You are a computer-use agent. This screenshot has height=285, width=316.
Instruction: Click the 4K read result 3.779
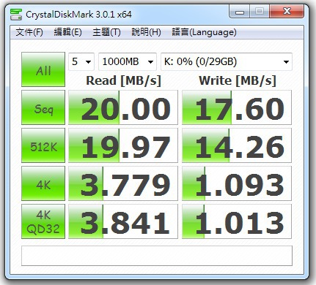tap(123, 183)
